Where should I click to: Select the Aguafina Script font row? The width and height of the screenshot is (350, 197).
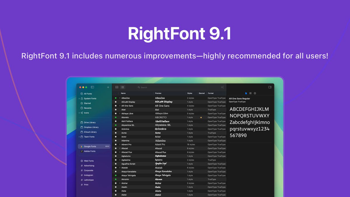[x=169, y=164]
